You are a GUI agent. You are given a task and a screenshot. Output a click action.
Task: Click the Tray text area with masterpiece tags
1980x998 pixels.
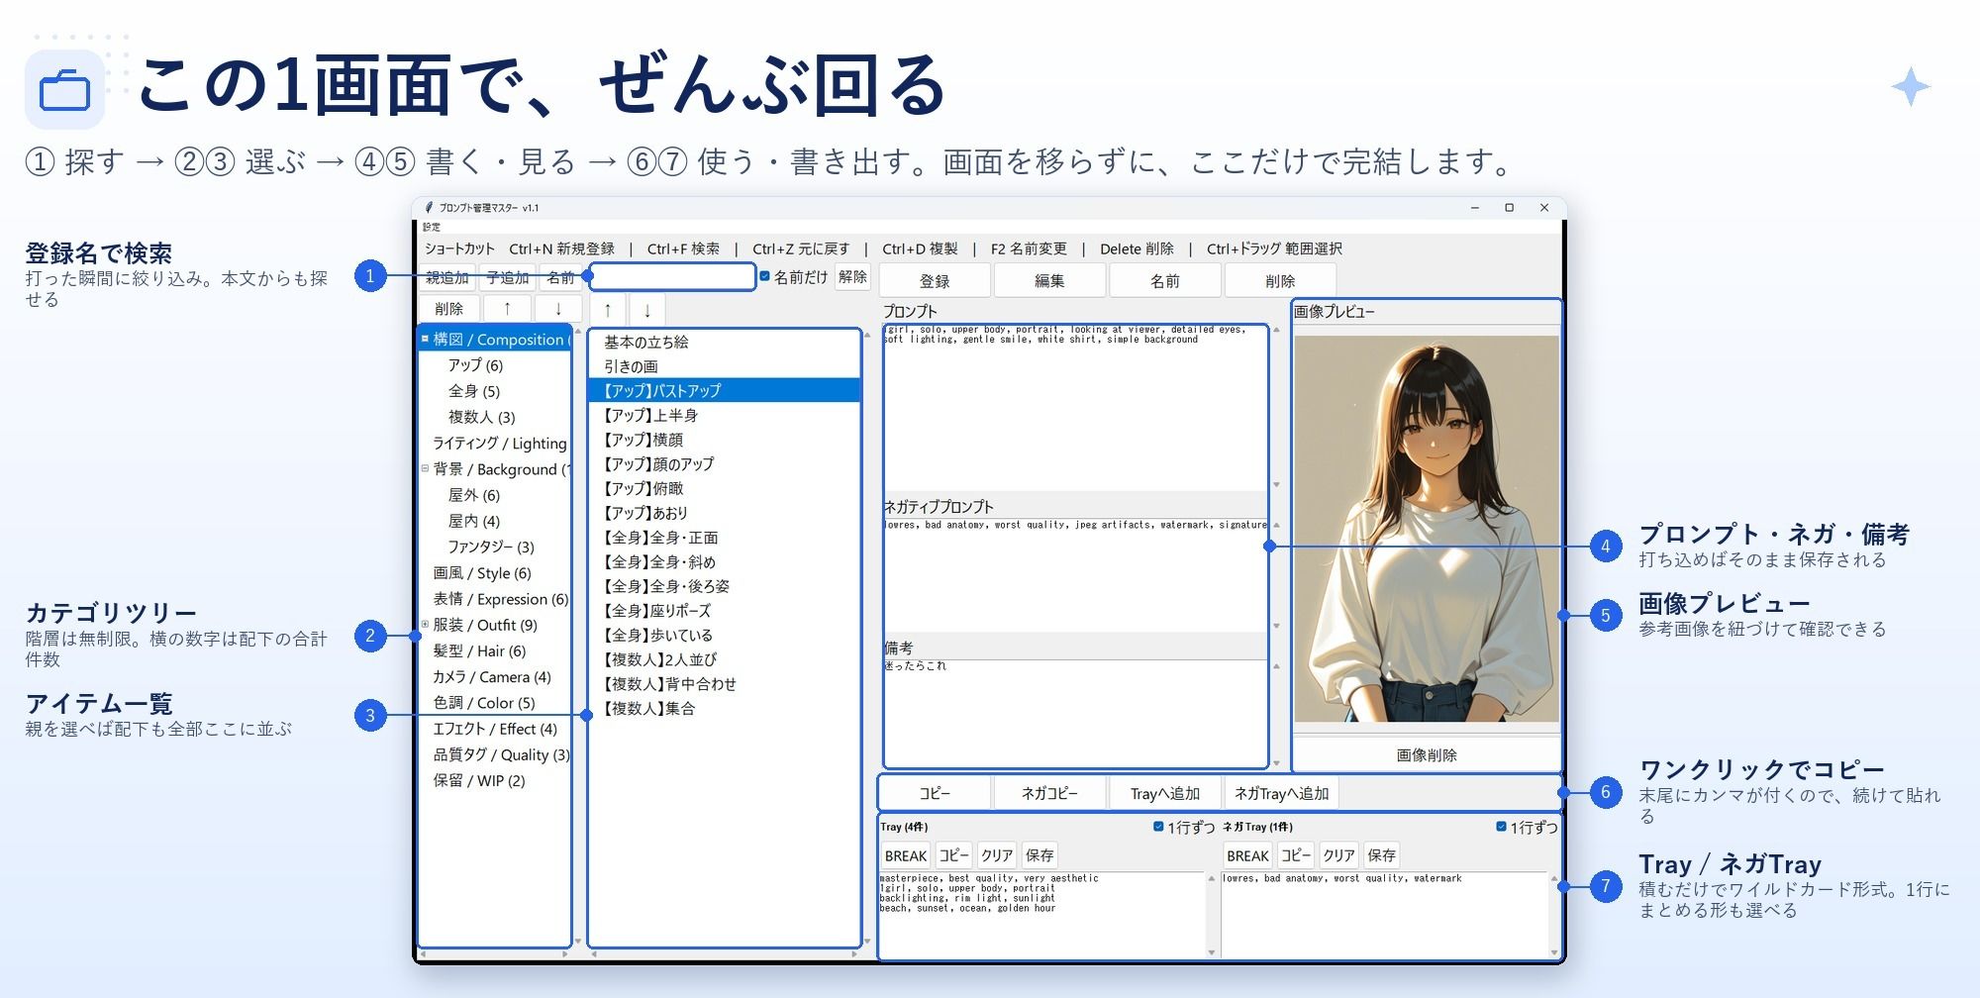[1041, 914]
